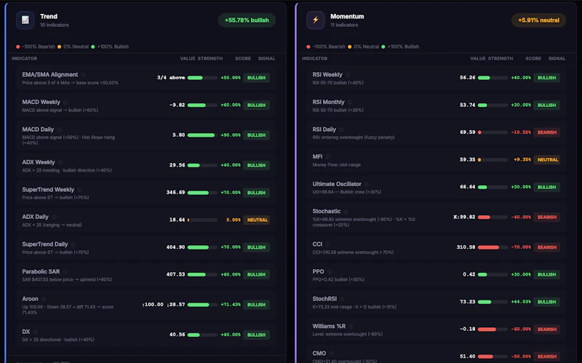Open info icon next to RSI Monthly
Screen dimensions: 582x363
pyautogui.click(x=350, y=102)
